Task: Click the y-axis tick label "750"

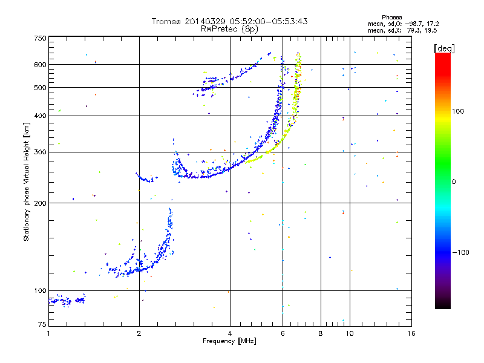Action: [40, 38]
